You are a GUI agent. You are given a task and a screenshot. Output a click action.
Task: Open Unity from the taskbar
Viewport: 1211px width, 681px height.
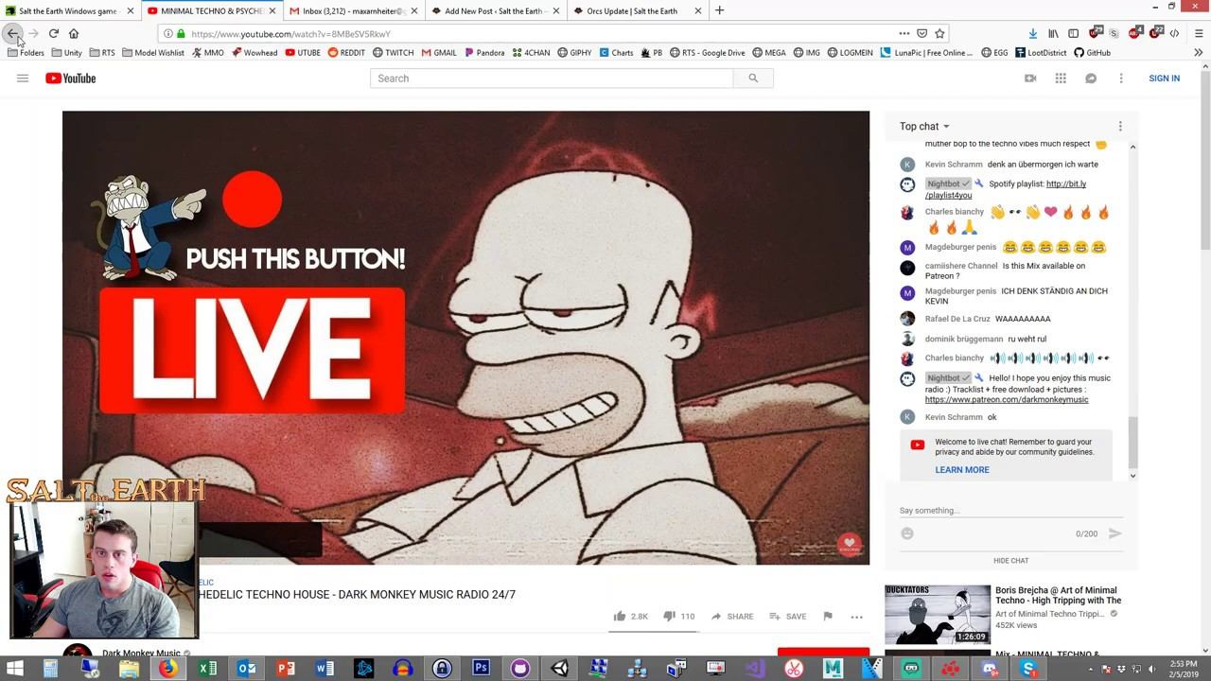(559, 669)
